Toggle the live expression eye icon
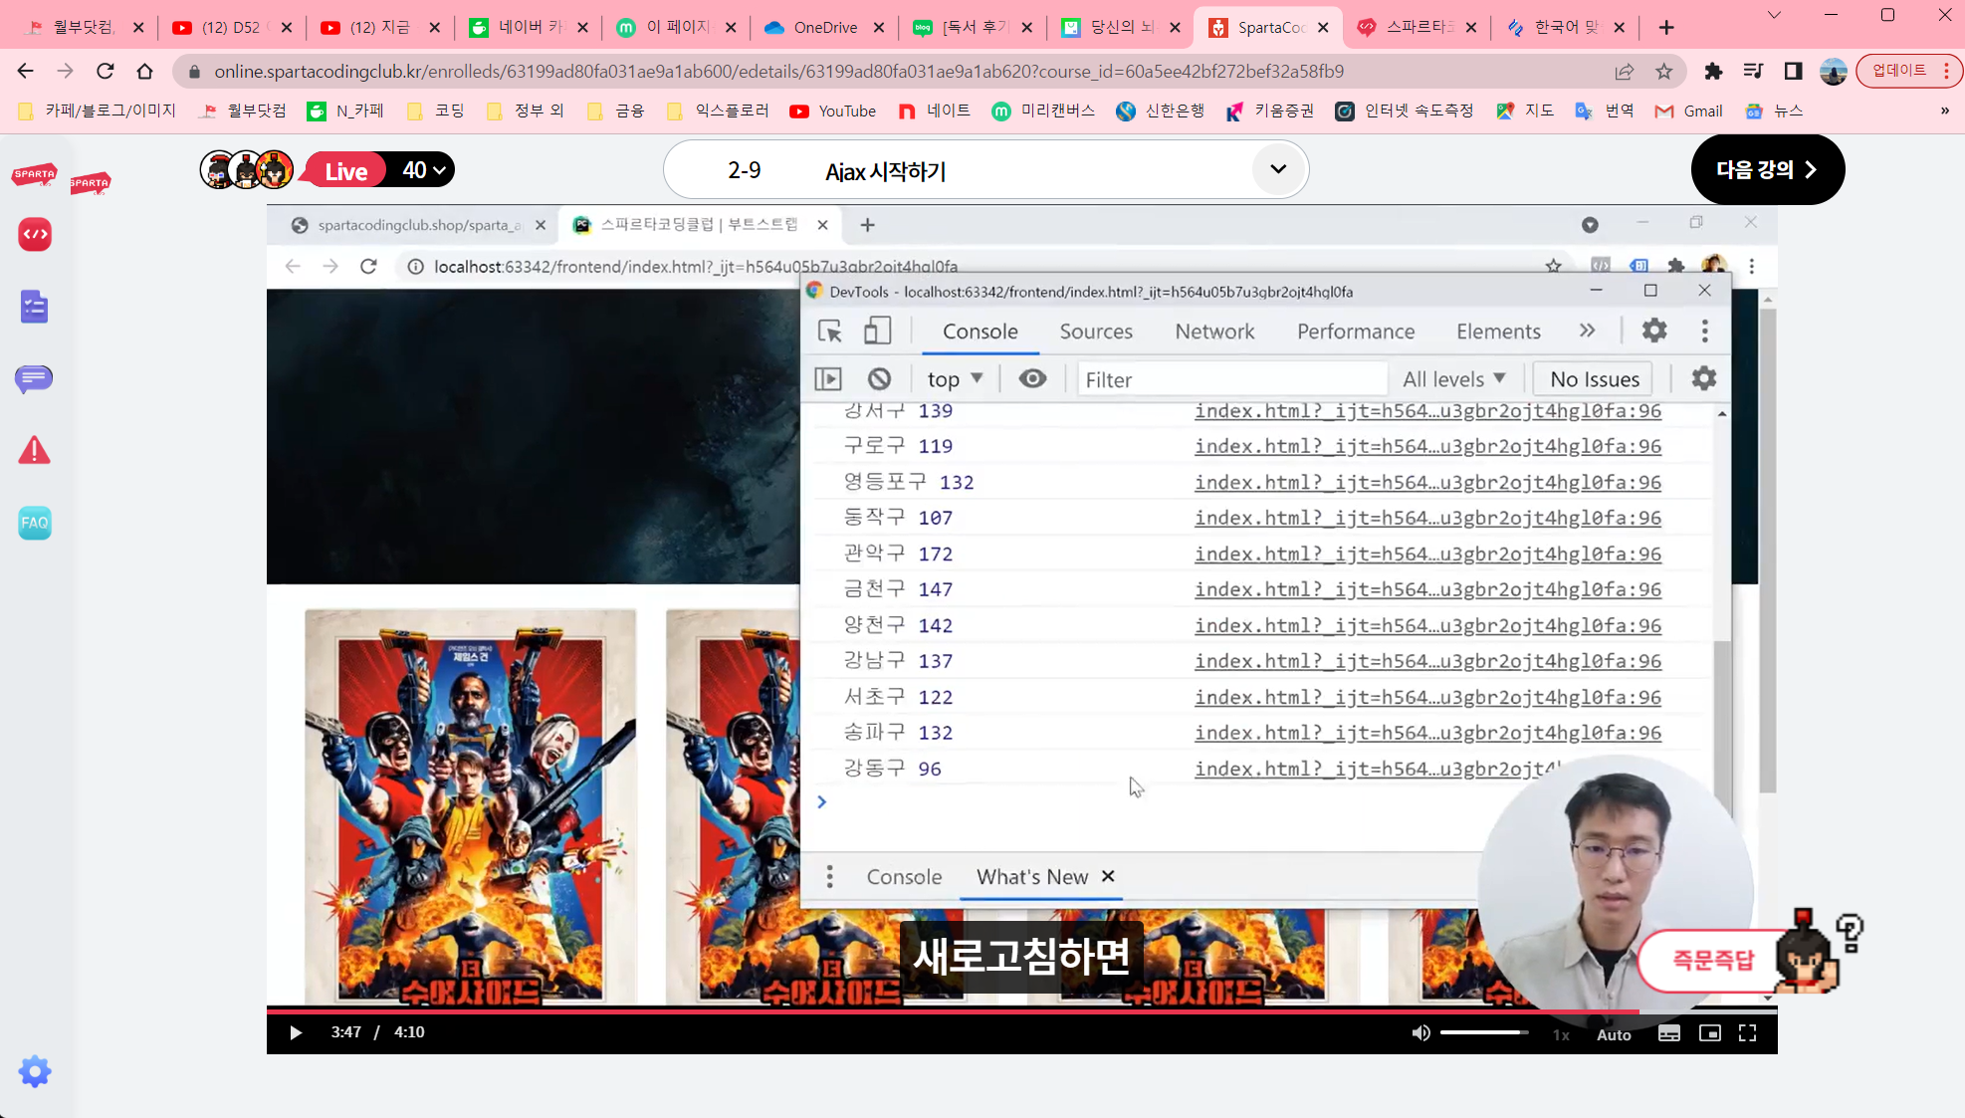The width and height of the screenshot is (1965, 1118). tap(1032, 379)
